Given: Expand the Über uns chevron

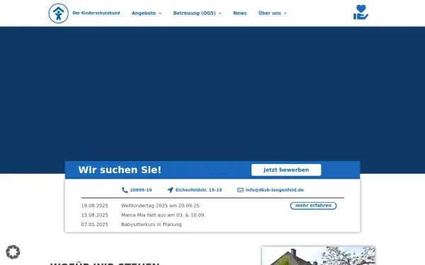Looking at the screenshot, I should 285,13.
